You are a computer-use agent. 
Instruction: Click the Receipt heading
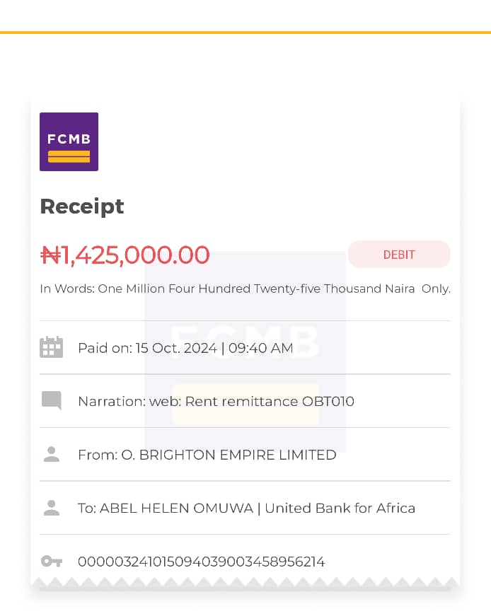(x=82, y=207)
